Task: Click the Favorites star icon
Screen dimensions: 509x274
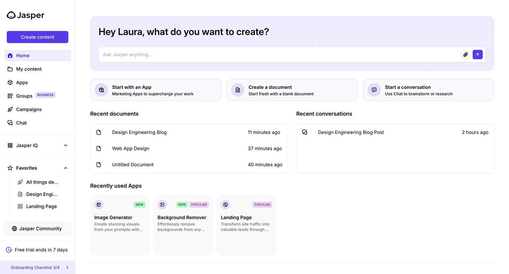Action: [10, 168]
